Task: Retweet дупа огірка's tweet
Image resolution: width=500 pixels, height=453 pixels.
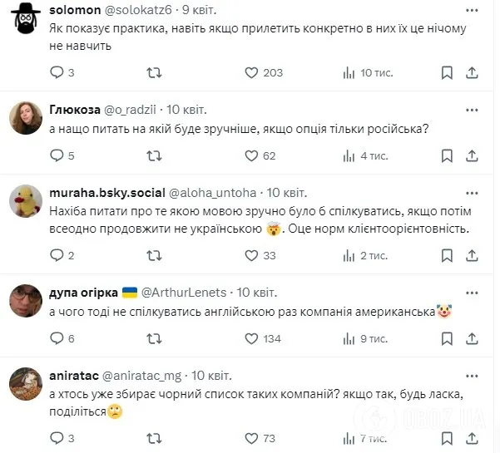Action: pyautogui.click(x=155, y=338)
